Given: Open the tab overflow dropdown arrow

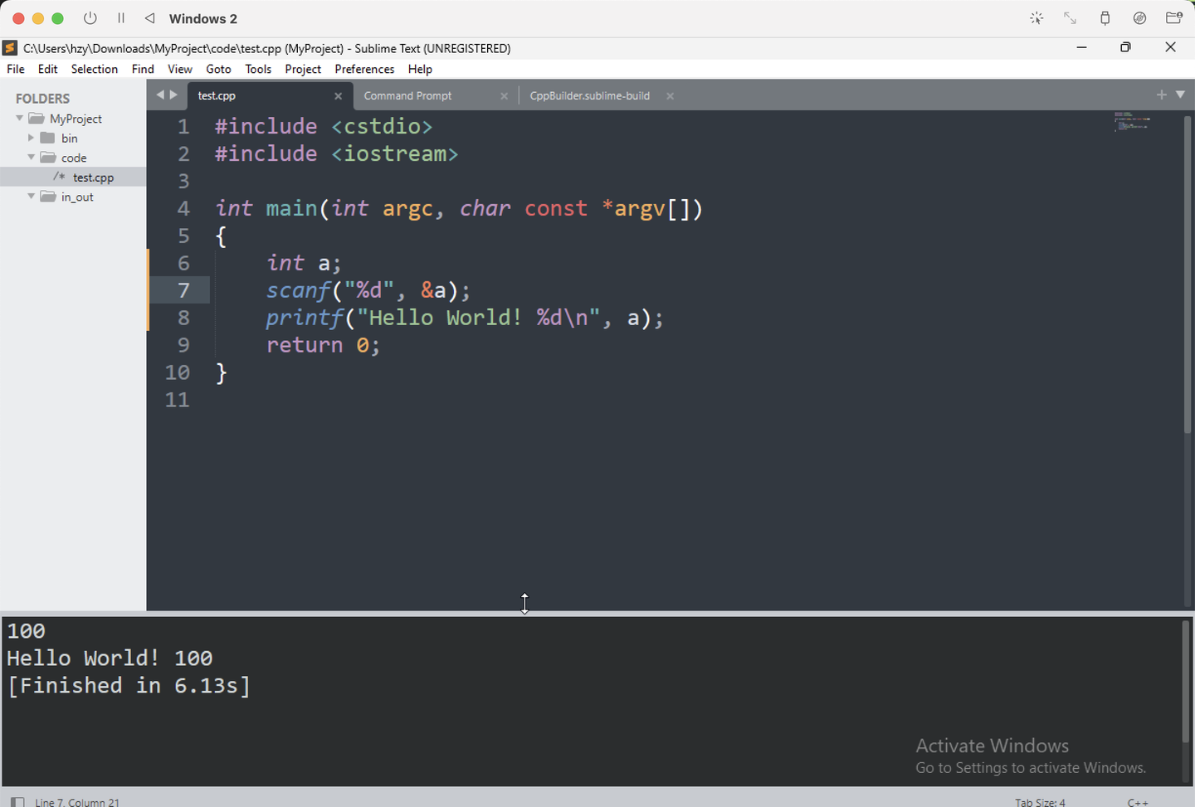Looking at the screenshot, I should tap(1180, 95).
